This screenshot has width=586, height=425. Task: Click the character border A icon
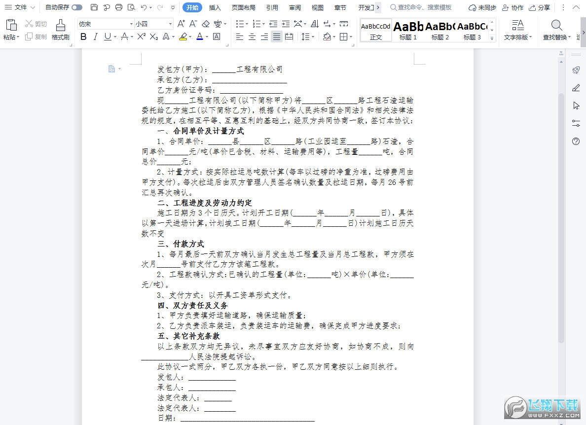pos(217,36)
